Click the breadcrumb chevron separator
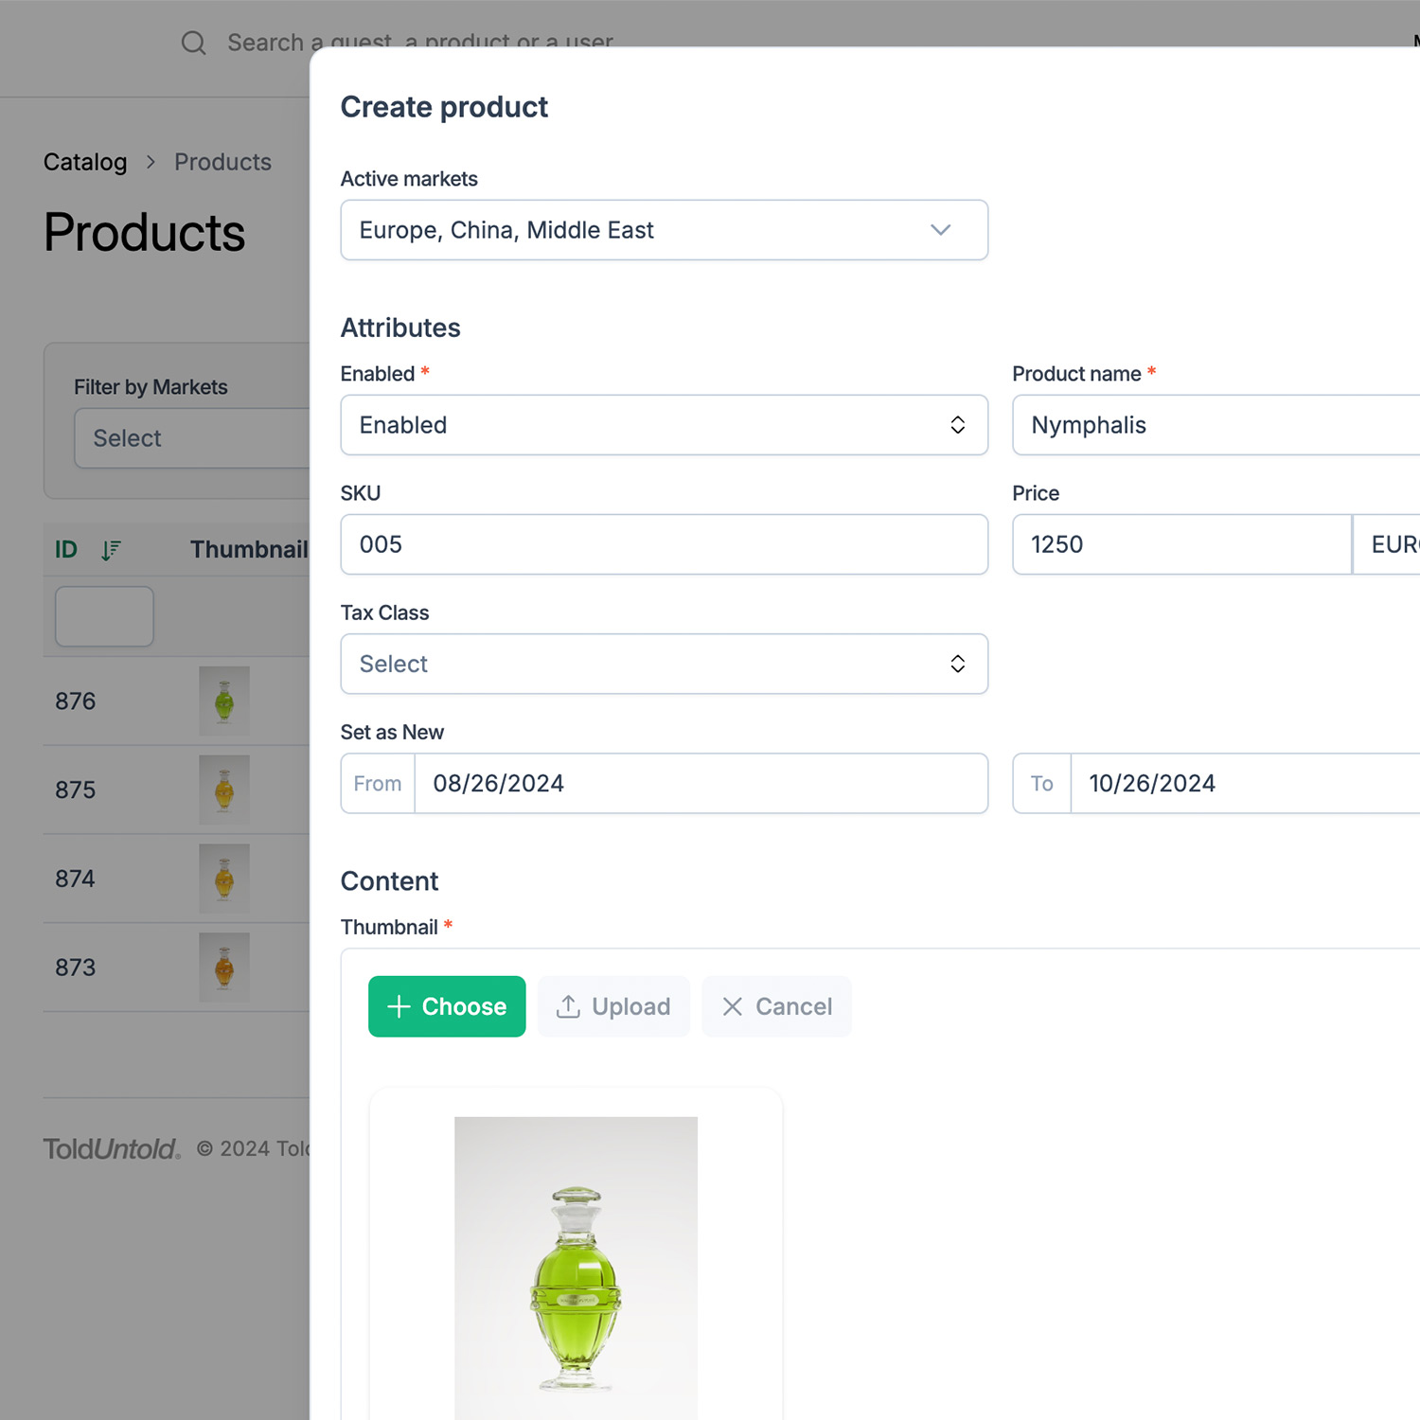 (151, 162)
